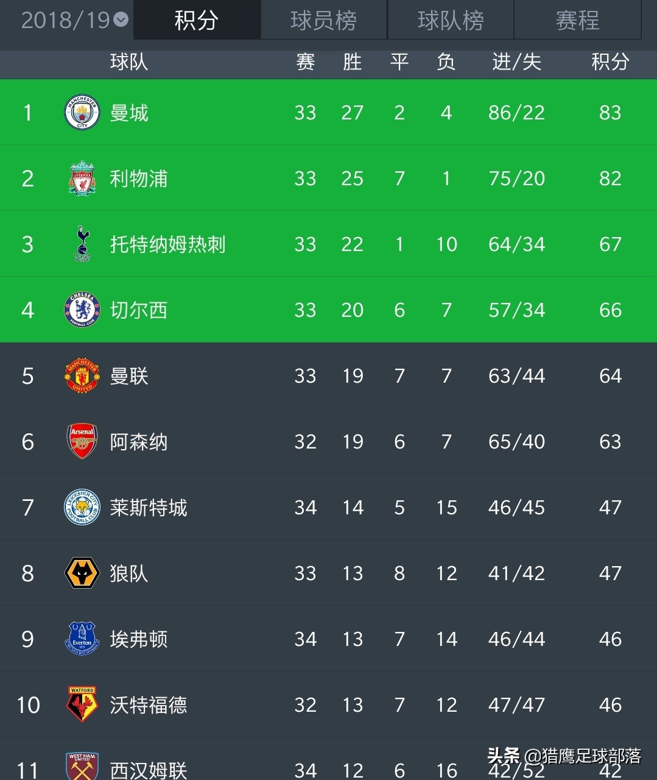Sort by the 积分 column header
The image size is (657, 780).
610,62
